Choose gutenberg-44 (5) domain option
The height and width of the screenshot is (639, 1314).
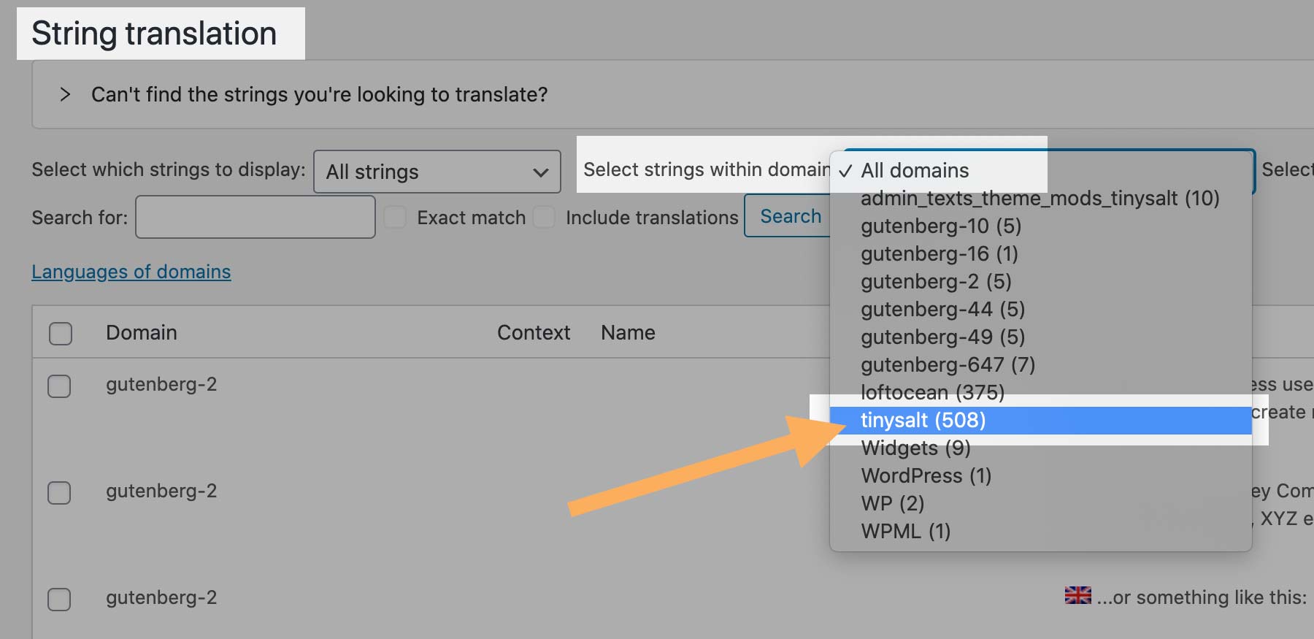pyautogui.click(x=1041, y=309)
